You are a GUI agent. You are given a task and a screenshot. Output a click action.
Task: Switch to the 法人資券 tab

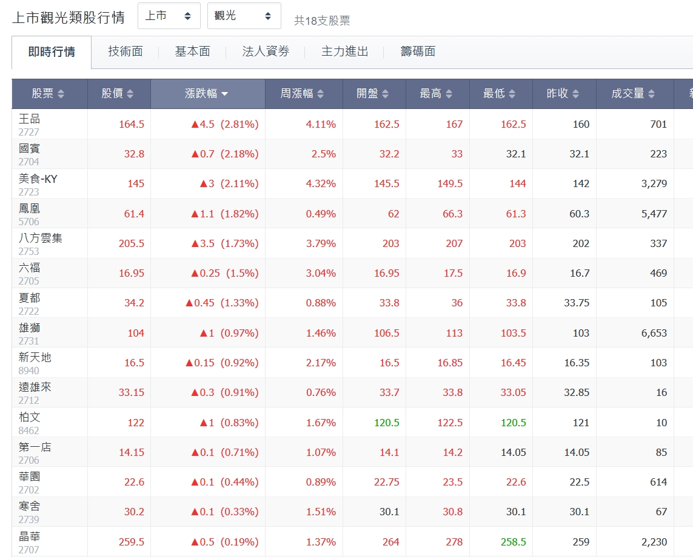click(266, 51)
